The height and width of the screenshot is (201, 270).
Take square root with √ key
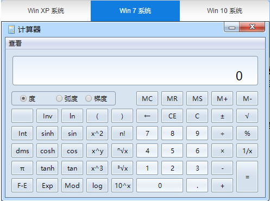pos(247,116)
